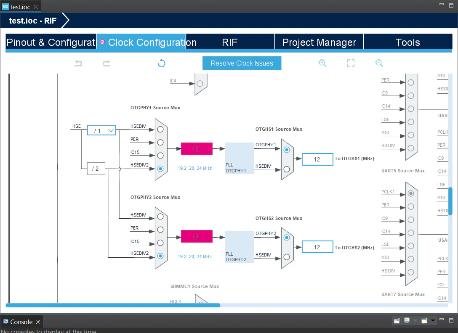Open the HSE /1 divider dropdown
This screenshot has width=458, height=333.
point(101,130)
